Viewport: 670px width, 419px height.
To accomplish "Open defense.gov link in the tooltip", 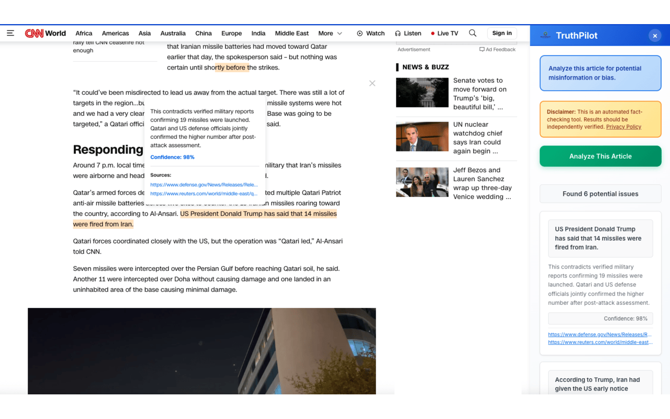I will click(204, 184).
